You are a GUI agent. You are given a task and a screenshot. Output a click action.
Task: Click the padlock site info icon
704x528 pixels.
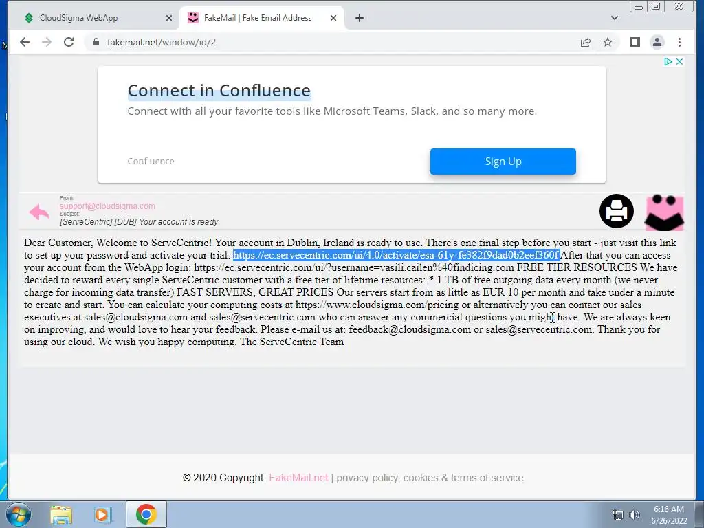tap(96, 42)
